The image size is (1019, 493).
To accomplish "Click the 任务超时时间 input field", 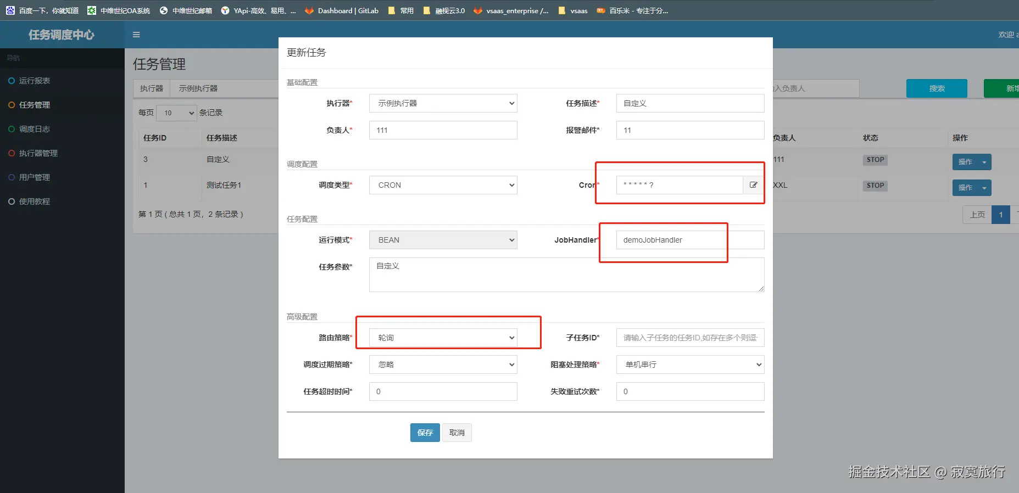I will 443,391.
